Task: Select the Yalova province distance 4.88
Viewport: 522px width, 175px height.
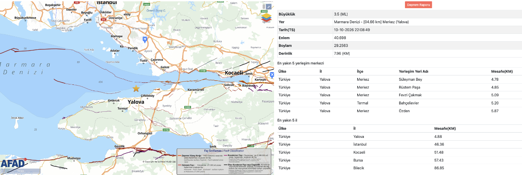Action: 438,137
